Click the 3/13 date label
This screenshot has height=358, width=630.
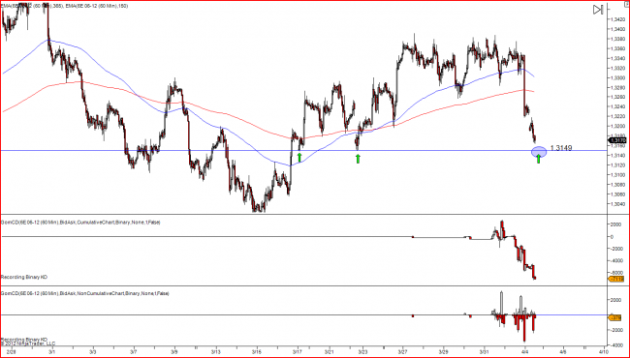pos(216,350)
